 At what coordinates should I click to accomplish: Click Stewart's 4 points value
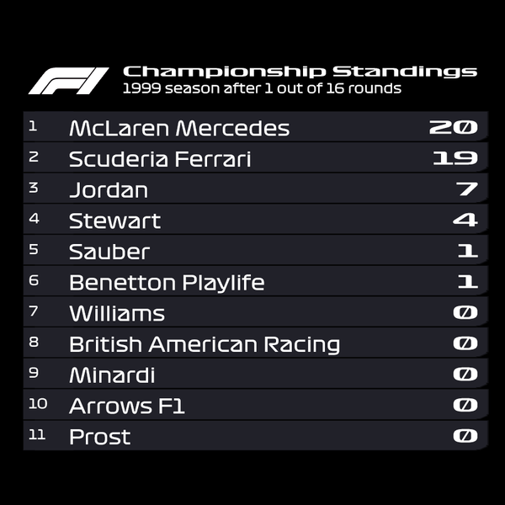(x=465, y=221)
